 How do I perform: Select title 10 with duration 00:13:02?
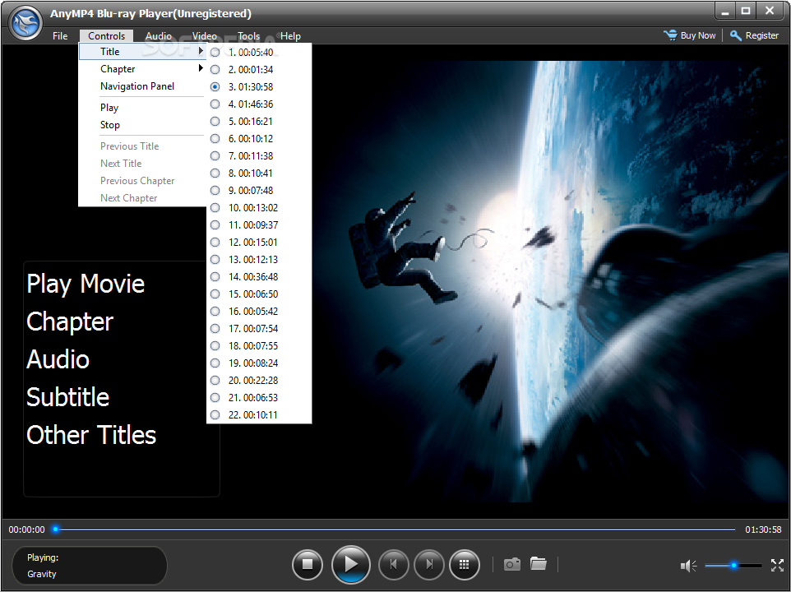(x=259, y=208)
